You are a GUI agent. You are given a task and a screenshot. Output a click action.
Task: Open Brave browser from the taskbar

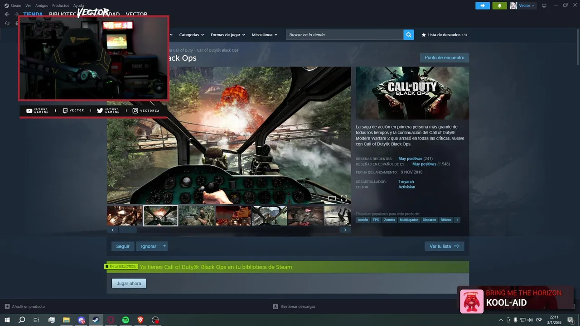140,320
